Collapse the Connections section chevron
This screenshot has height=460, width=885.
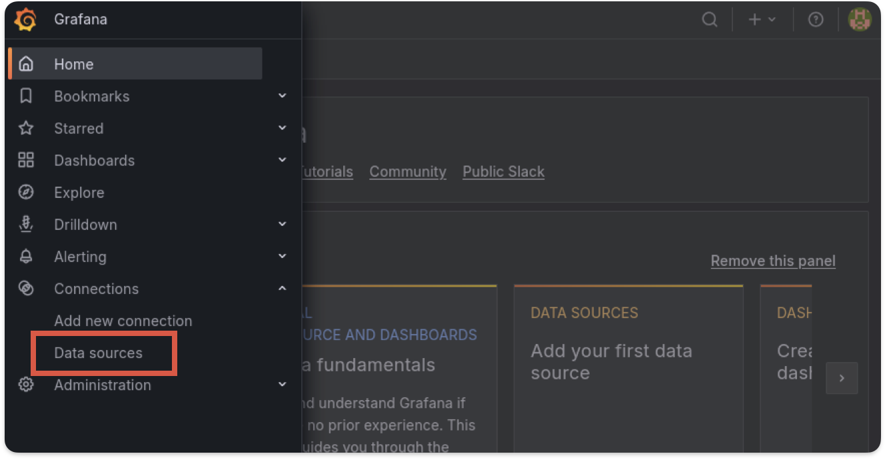(283, 289)
